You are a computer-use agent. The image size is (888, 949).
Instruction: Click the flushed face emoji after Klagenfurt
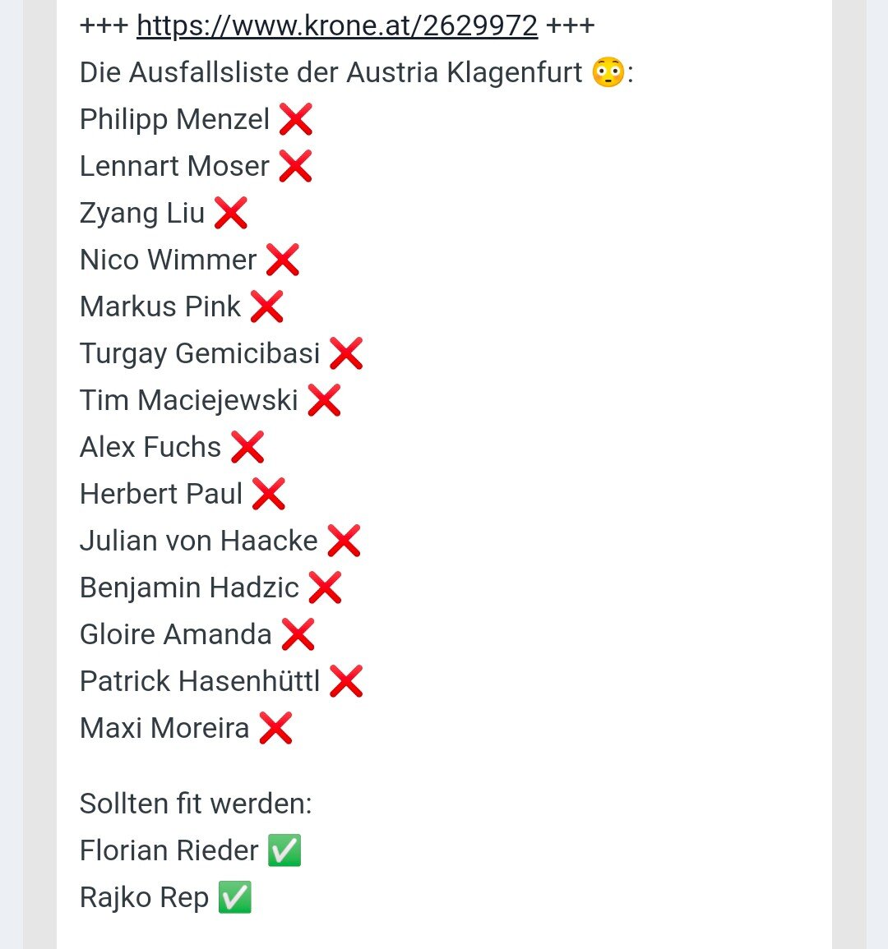point(608,72)
